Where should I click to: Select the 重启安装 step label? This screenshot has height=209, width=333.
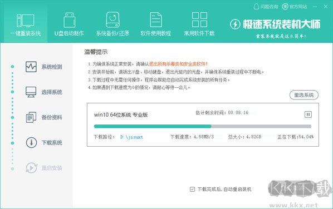click(x=52, y=168)
